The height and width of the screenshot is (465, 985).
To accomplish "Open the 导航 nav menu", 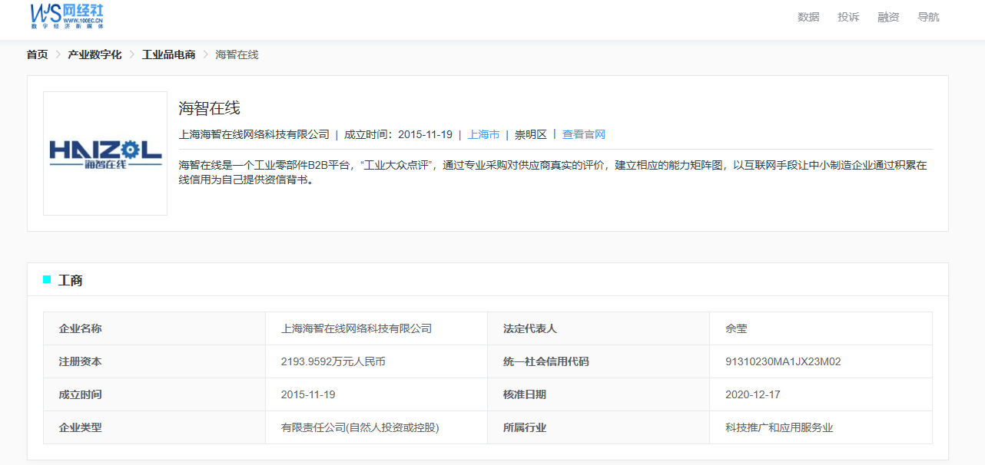I will (x=928, y=17).
